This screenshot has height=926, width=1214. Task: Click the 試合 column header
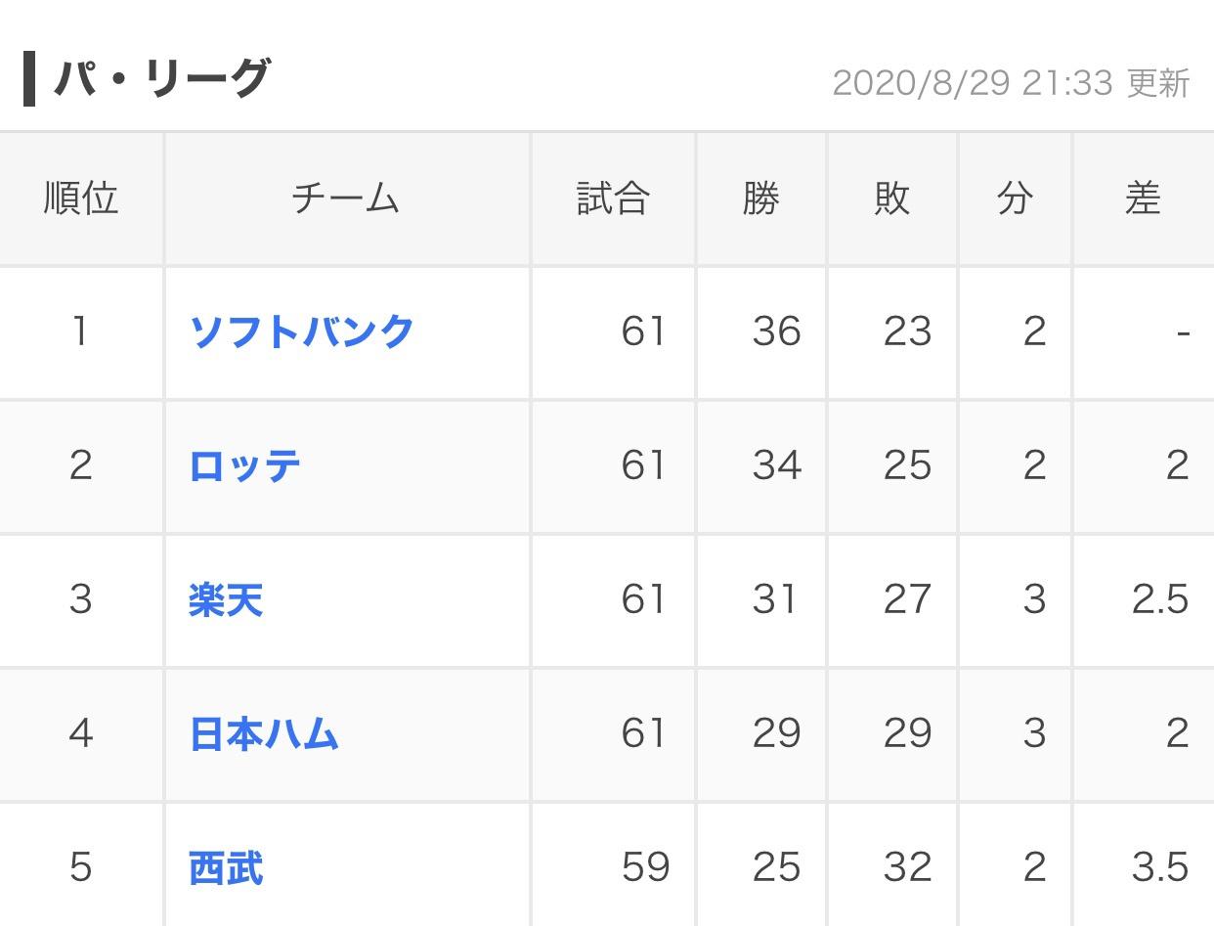[x=613, y=198]
